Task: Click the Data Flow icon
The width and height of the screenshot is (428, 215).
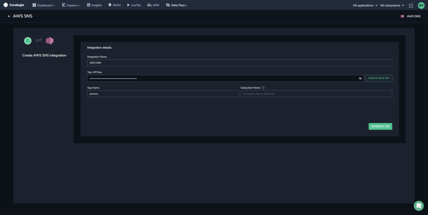Action: coord(168,5)
